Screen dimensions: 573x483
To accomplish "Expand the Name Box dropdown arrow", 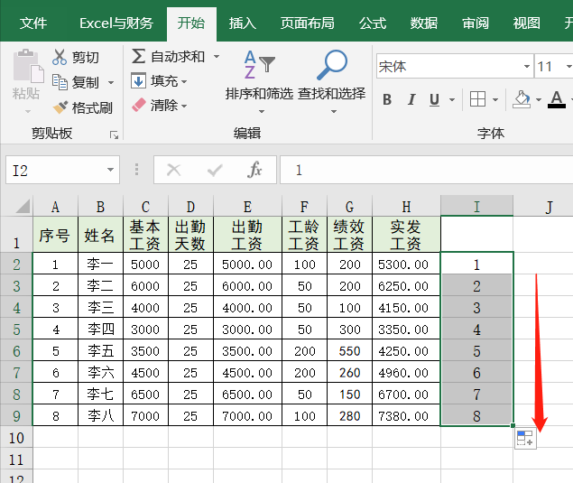I will click(110, 170).
